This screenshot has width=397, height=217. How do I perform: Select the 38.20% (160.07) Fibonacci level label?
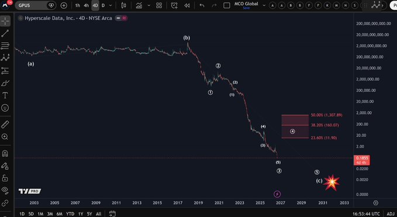click(x=325, y=125)
